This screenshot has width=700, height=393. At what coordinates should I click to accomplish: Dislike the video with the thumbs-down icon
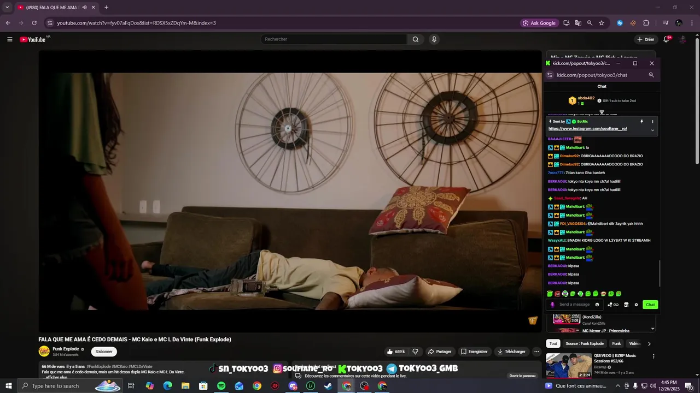click(415, 352)
